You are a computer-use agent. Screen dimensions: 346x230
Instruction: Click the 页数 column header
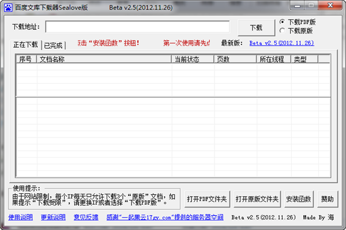point(235,59)
